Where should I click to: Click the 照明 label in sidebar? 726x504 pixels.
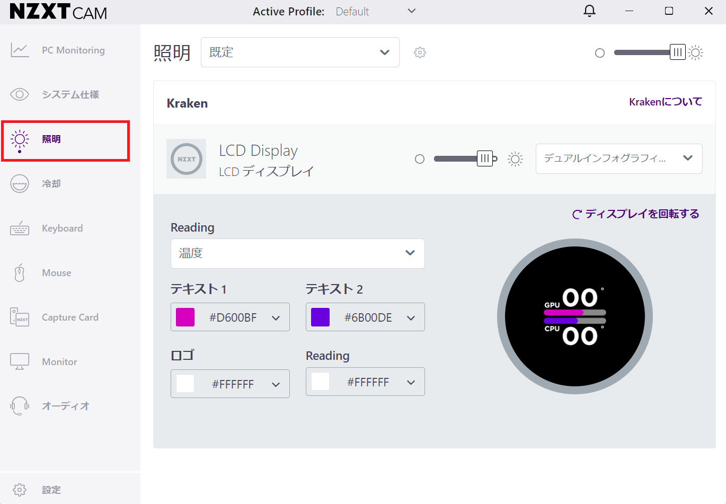(51, 139)
